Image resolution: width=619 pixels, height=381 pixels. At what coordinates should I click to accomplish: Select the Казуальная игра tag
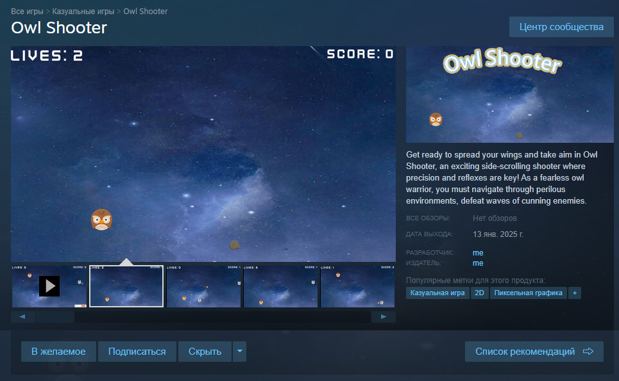[x=437, y=293]
